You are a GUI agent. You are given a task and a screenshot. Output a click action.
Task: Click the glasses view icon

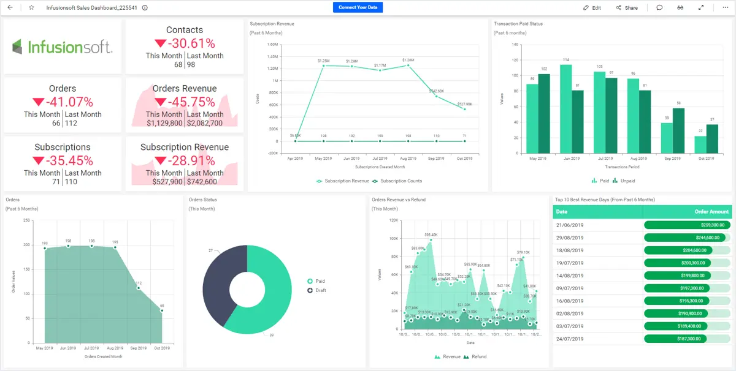[x=680, y=8]
